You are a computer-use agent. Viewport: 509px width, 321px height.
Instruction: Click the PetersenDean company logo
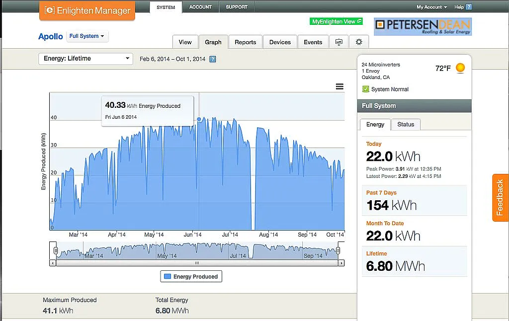[423, 26]
